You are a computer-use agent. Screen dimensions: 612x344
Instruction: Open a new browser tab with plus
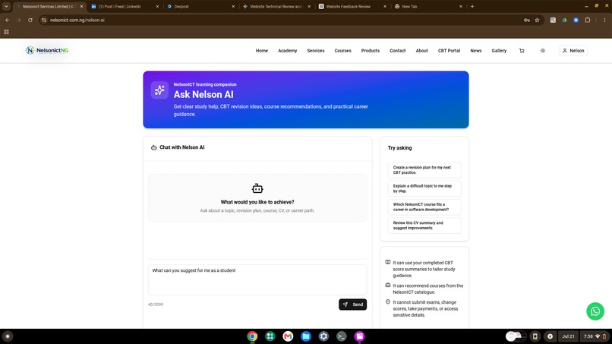tap(472, 6)
